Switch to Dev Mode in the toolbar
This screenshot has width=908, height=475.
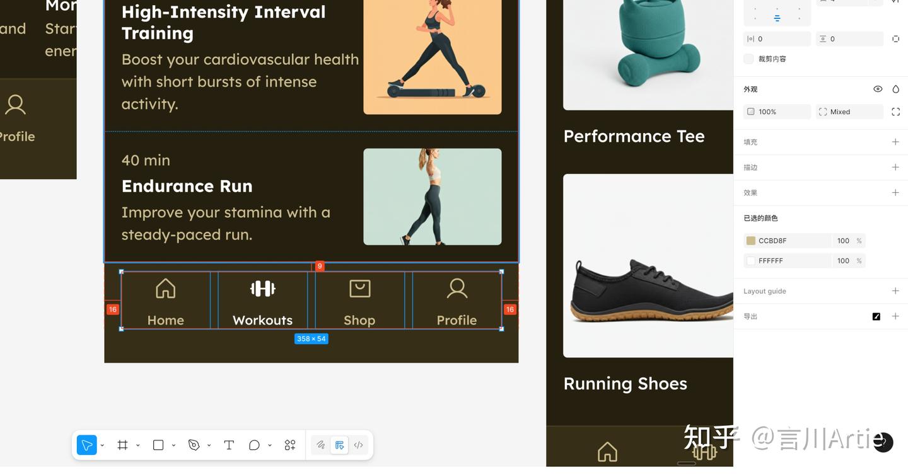(x=358, y=445)
